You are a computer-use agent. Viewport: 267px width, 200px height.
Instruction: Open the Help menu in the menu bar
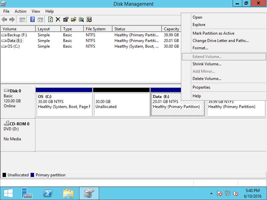(x=49, y=11)
